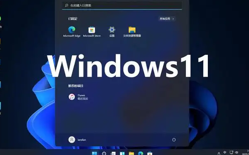The height and width of the screenshot is (155, 249).
Task: Launch Edge from the taskbar
Action: click(141, 153)
